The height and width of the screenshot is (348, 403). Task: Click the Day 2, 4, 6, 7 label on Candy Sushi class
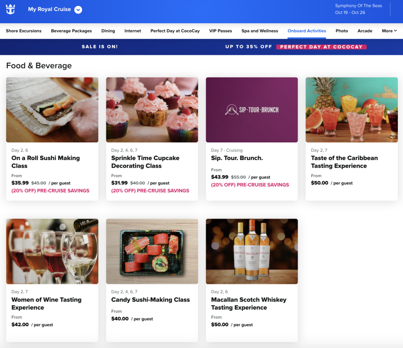point(124,292)
